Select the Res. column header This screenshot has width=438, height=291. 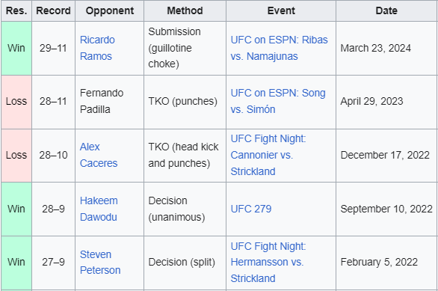(16, 10)
